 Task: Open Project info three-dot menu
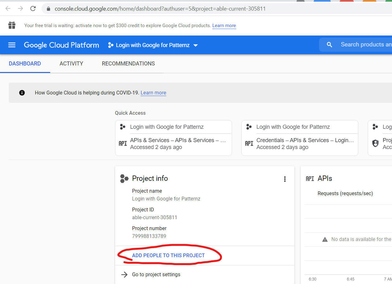pos(284,179)
